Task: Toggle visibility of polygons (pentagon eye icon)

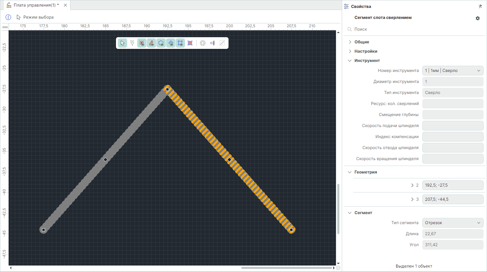Action: click(161, 43)
